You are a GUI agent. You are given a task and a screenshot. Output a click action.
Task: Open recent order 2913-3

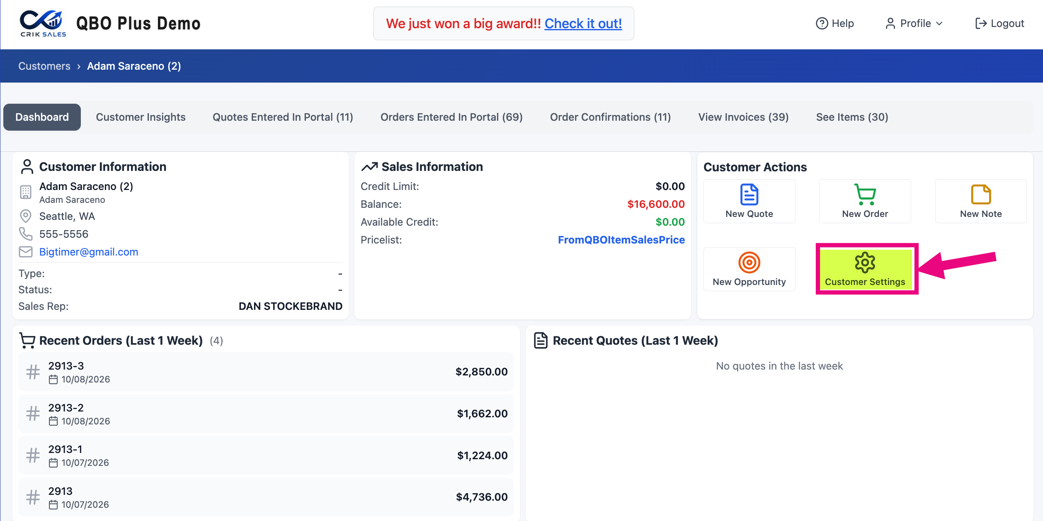pos(266,372)
